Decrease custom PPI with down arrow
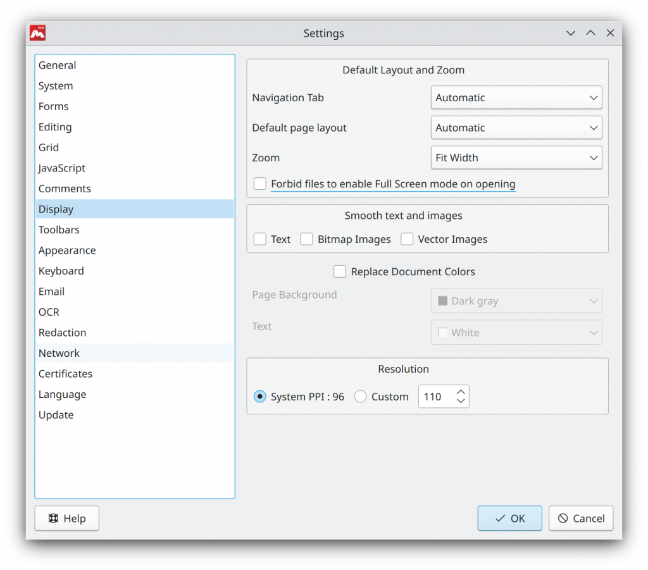Viewport: 648px width, 570px height. (461, 401)
